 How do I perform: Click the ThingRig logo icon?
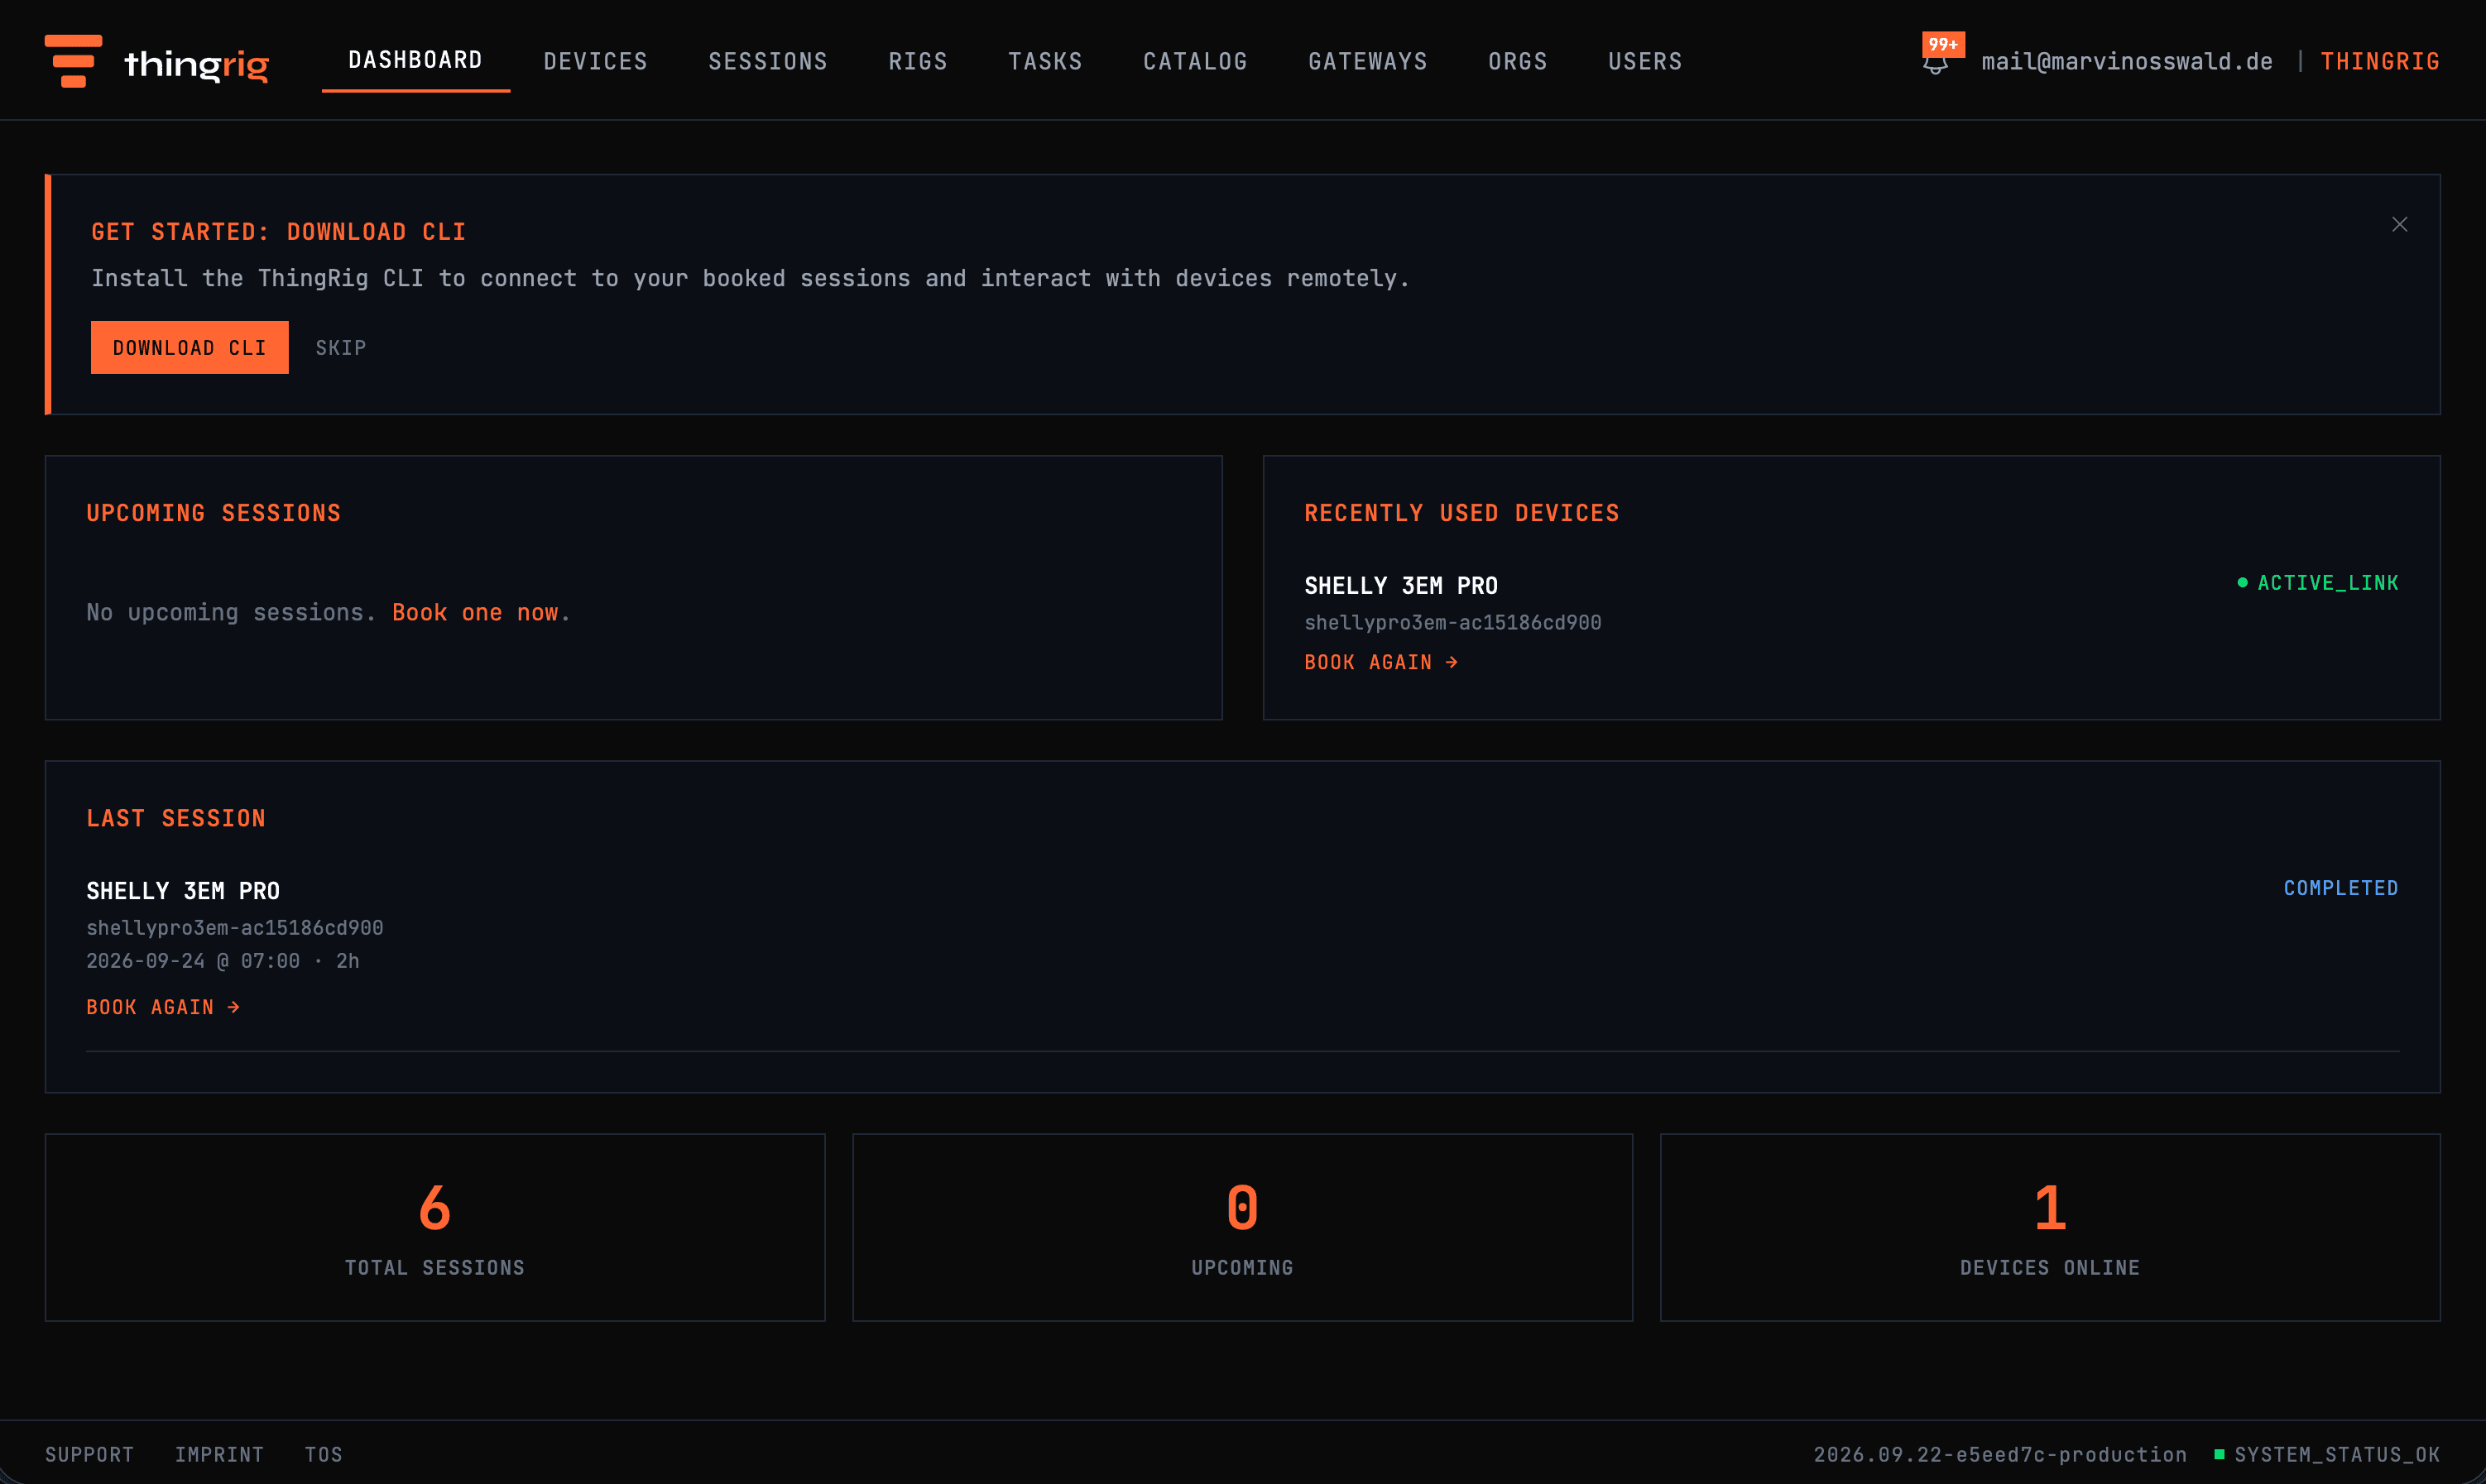73,61
